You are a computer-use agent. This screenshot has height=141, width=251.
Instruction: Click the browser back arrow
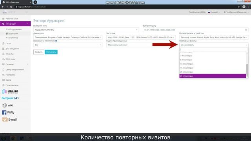click(3, 7)
